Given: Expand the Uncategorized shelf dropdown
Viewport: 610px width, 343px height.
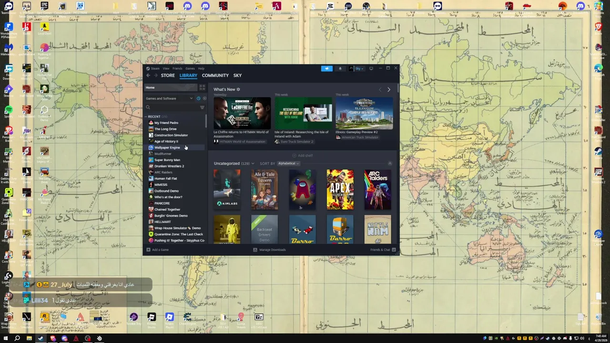Looking at the screenshot, I should (x=253, y=163).
